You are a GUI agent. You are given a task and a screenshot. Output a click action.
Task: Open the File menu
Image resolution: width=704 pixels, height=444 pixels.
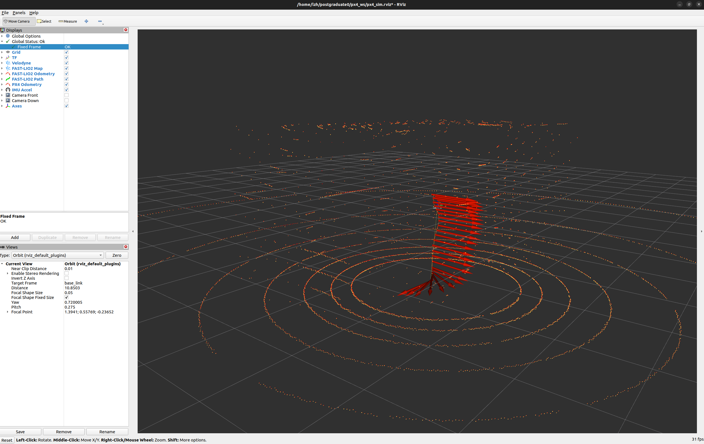click(5, 12)
